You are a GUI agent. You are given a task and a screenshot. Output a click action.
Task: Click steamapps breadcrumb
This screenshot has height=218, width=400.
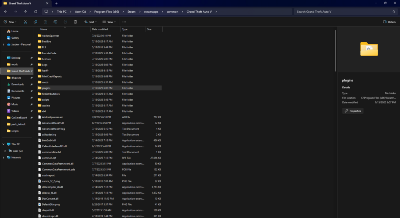click(x=151, y=12)
